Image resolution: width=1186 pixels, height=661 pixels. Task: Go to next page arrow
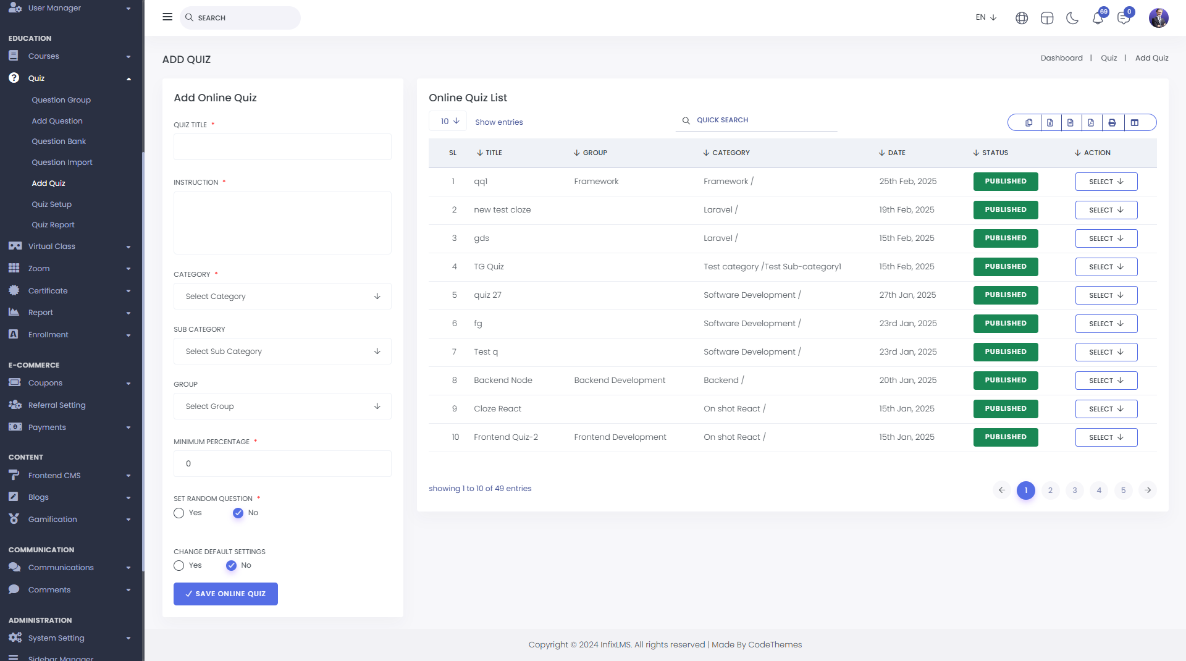point(1148,490)
